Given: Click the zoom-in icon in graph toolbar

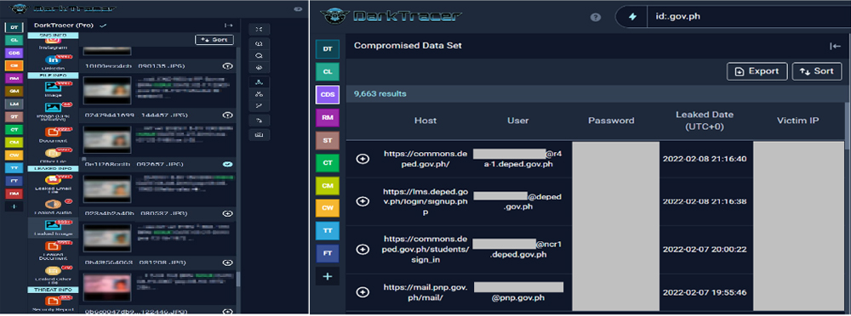Looking at the screenshot, I should pyautogui.click(x=259, y=43).
